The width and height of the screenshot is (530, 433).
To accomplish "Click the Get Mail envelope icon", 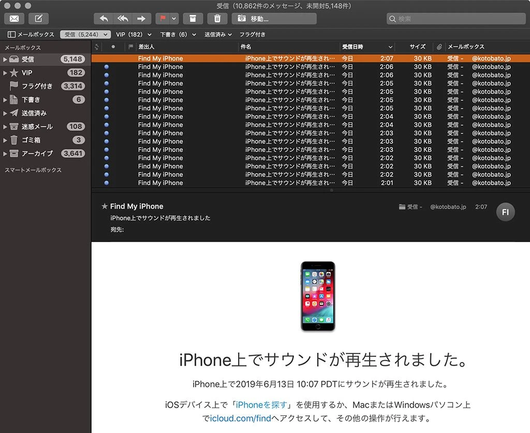I will [14, 19].
